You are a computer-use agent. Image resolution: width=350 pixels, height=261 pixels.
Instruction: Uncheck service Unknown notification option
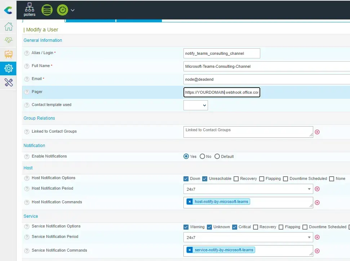(209, 227)
